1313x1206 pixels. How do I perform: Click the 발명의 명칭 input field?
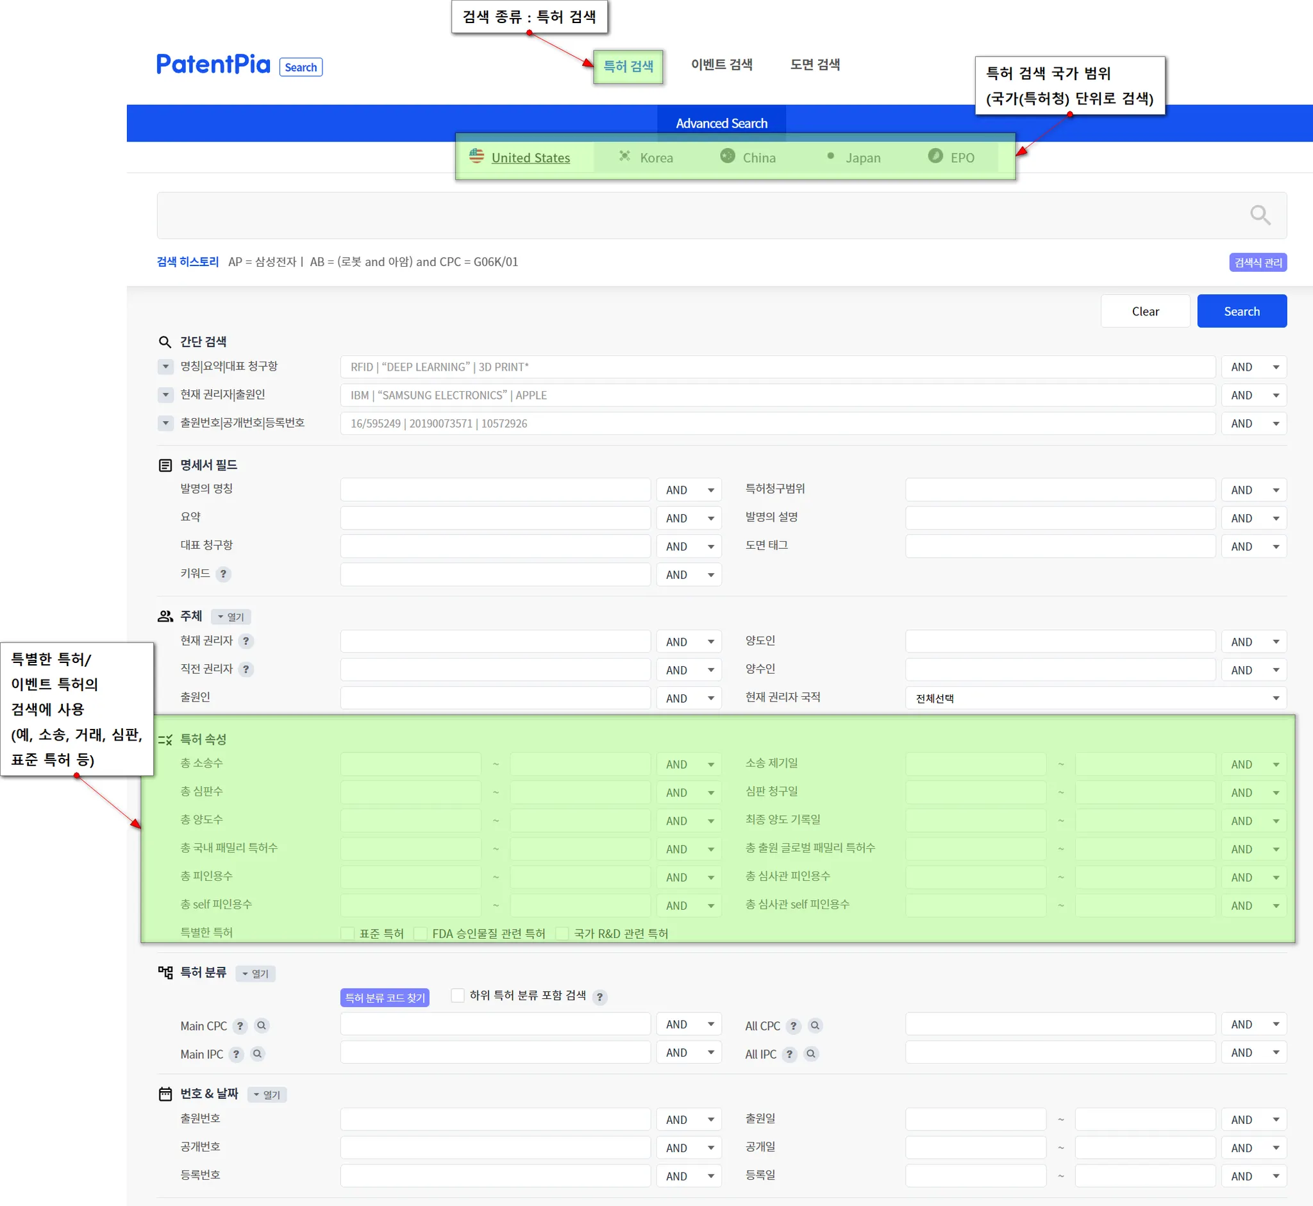(495, 490)
